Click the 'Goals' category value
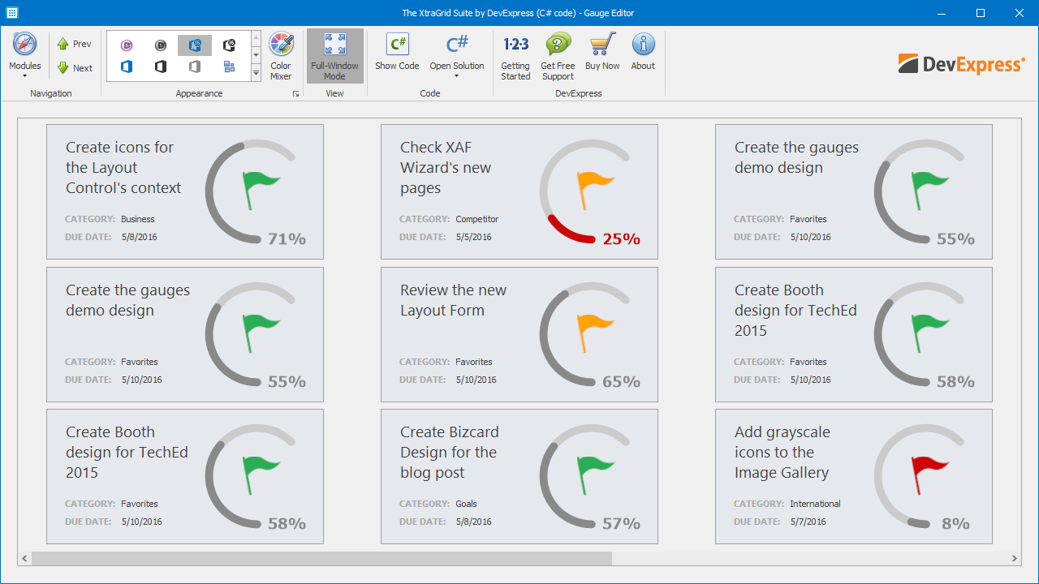This screenshot has width=1039, height=584. 467,504
